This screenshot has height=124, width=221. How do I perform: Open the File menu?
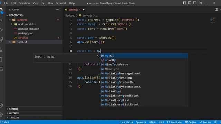click(x=6, y=3)
